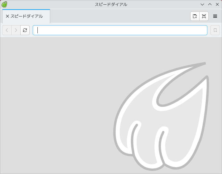Go forward to next page
Viewport: 222px width, 174px height.
pyautogui.click(x=16, y=30)
